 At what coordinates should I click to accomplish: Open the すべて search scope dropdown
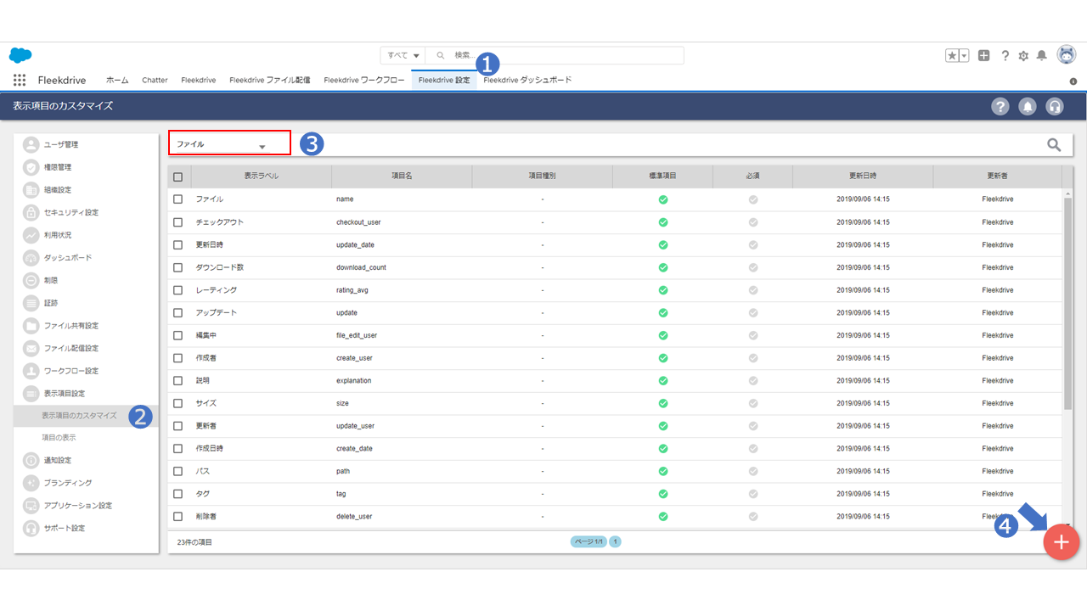click(403, 55)
